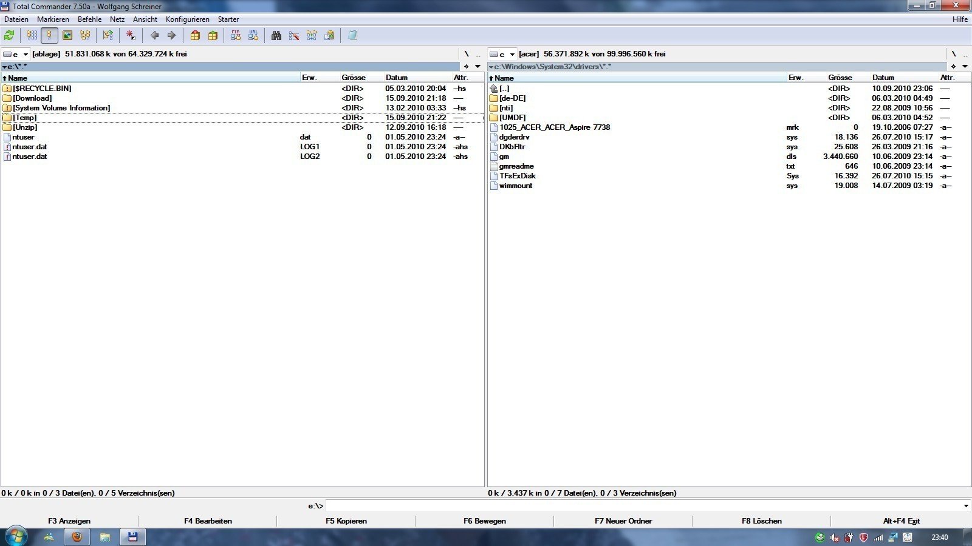Open left panel directory history arrow
This screenshot has height=546, width=972.
477,67
